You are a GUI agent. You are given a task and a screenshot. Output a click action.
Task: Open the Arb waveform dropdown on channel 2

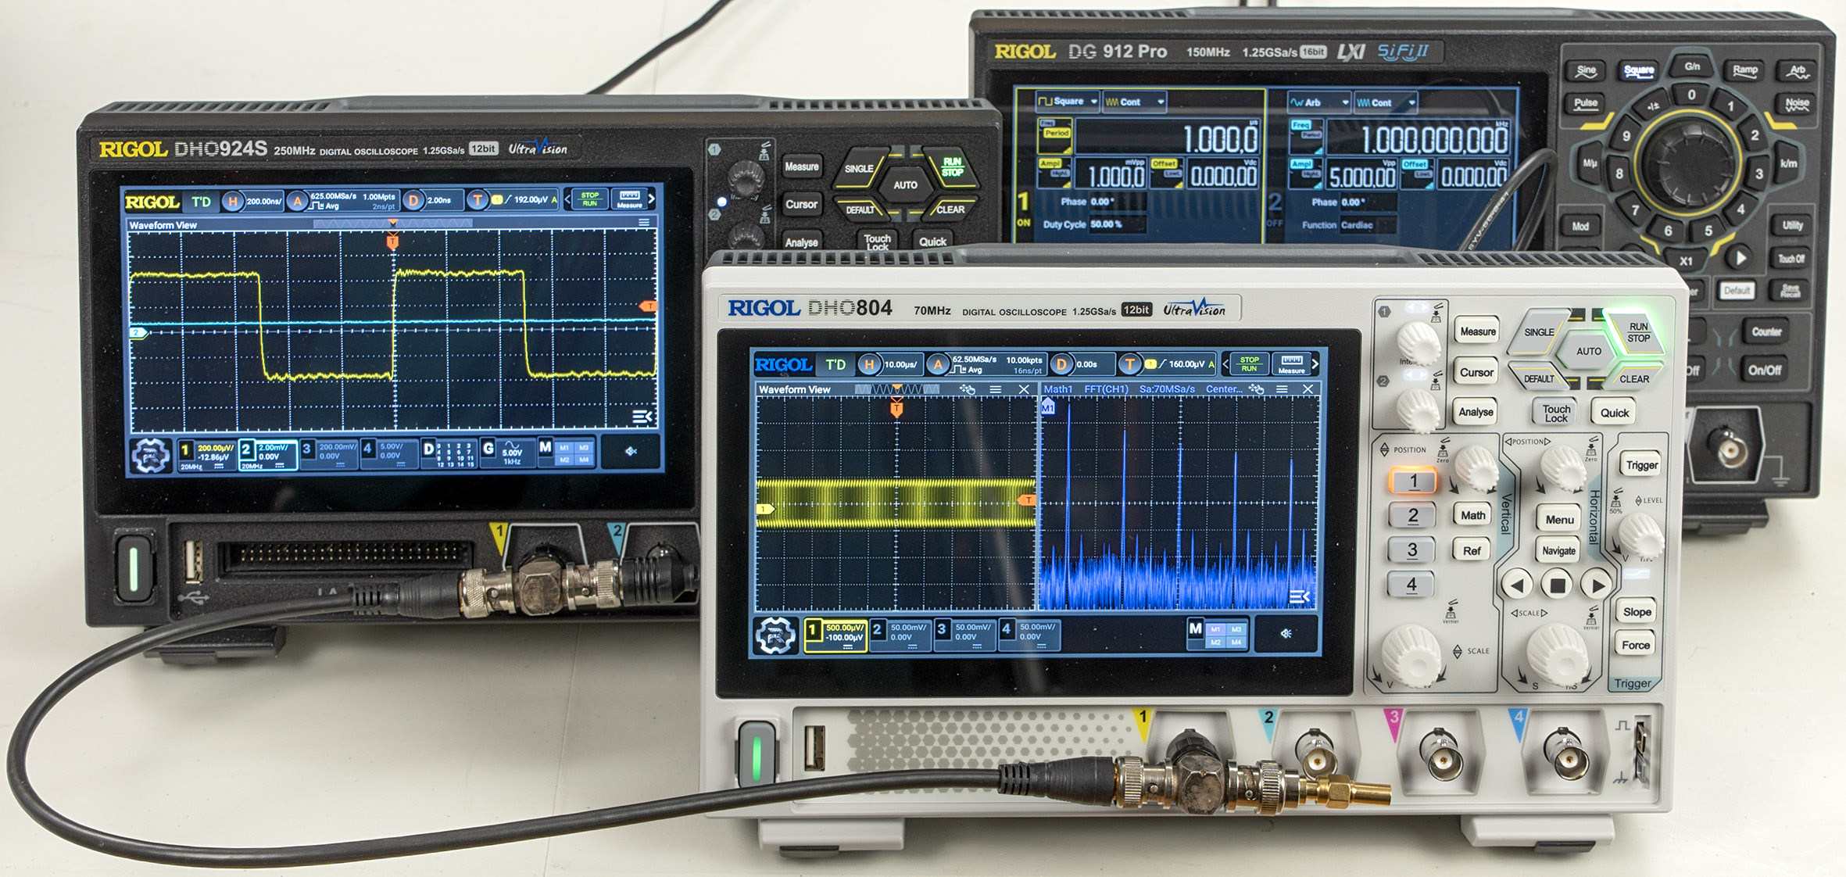point(1319,102)
